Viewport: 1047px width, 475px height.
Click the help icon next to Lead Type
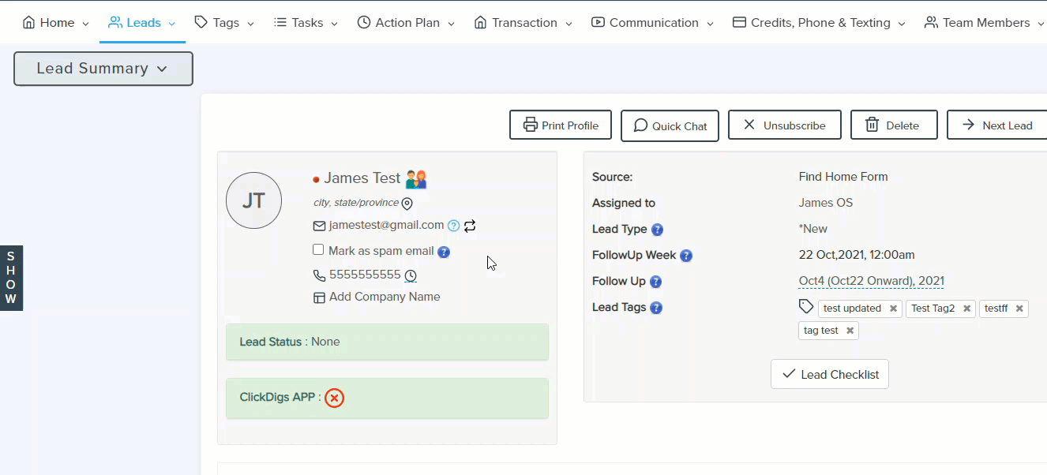click(x=657, y=230)
